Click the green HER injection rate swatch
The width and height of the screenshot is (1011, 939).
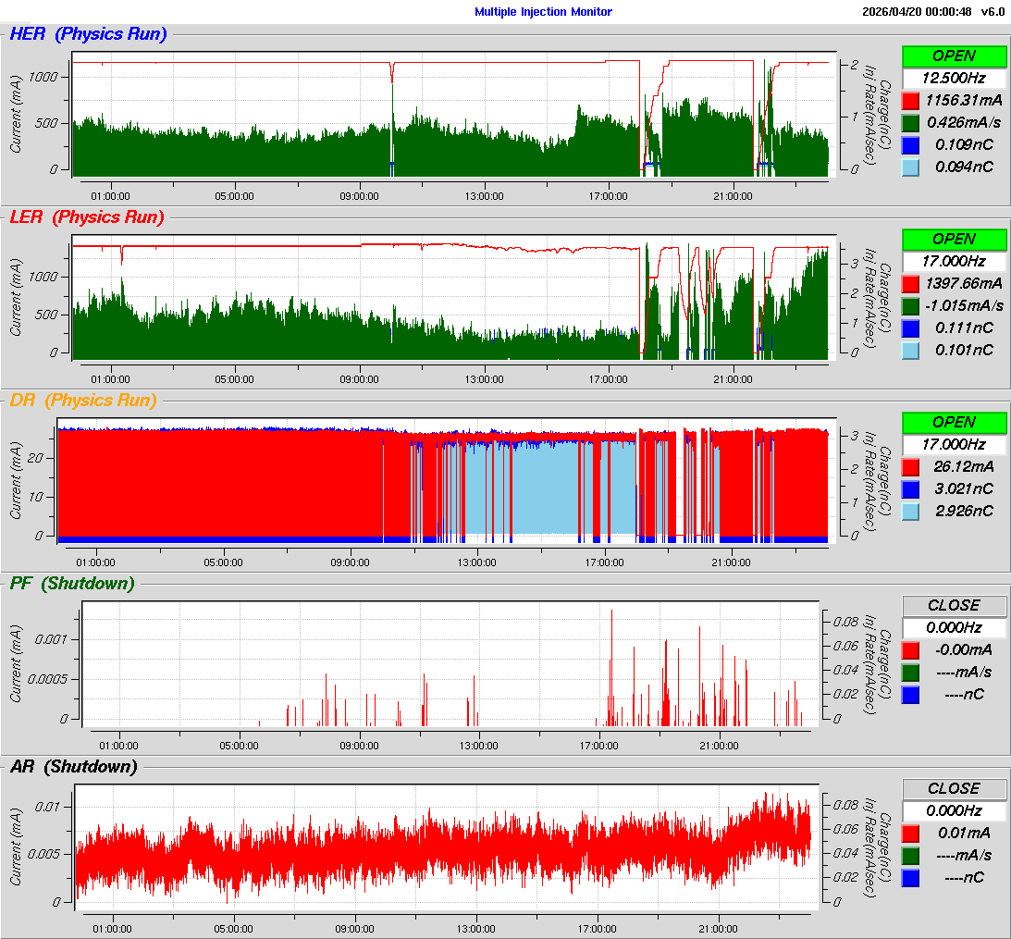pos(910,122)
